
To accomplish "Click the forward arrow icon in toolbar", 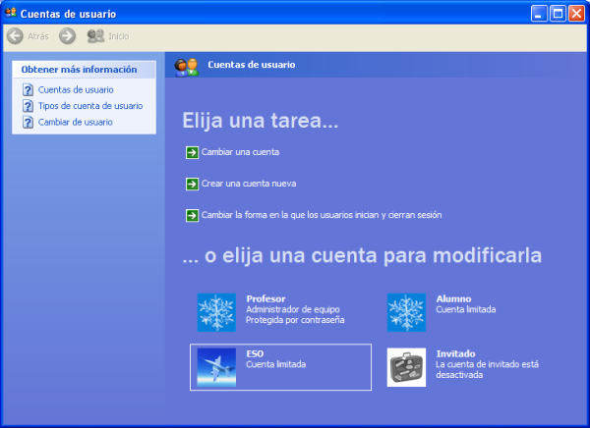I will tap(67, 36).
